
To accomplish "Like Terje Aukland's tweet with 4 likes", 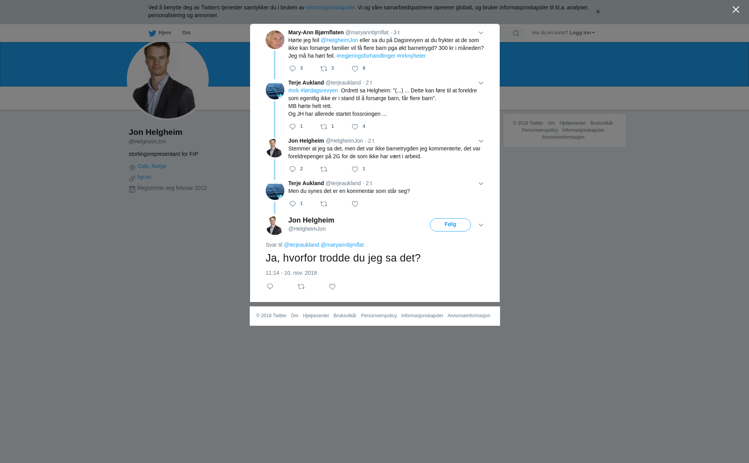I will pos(355,127).
